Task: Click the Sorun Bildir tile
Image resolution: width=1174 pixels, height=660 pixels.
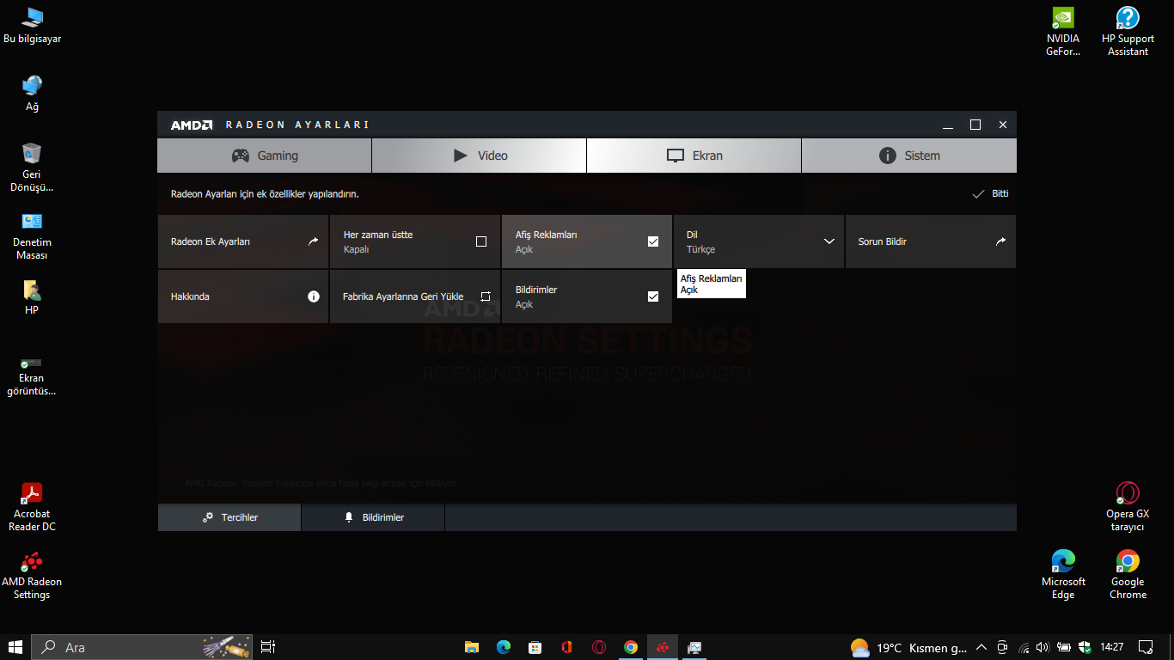Action: click(x=931, y=241)
